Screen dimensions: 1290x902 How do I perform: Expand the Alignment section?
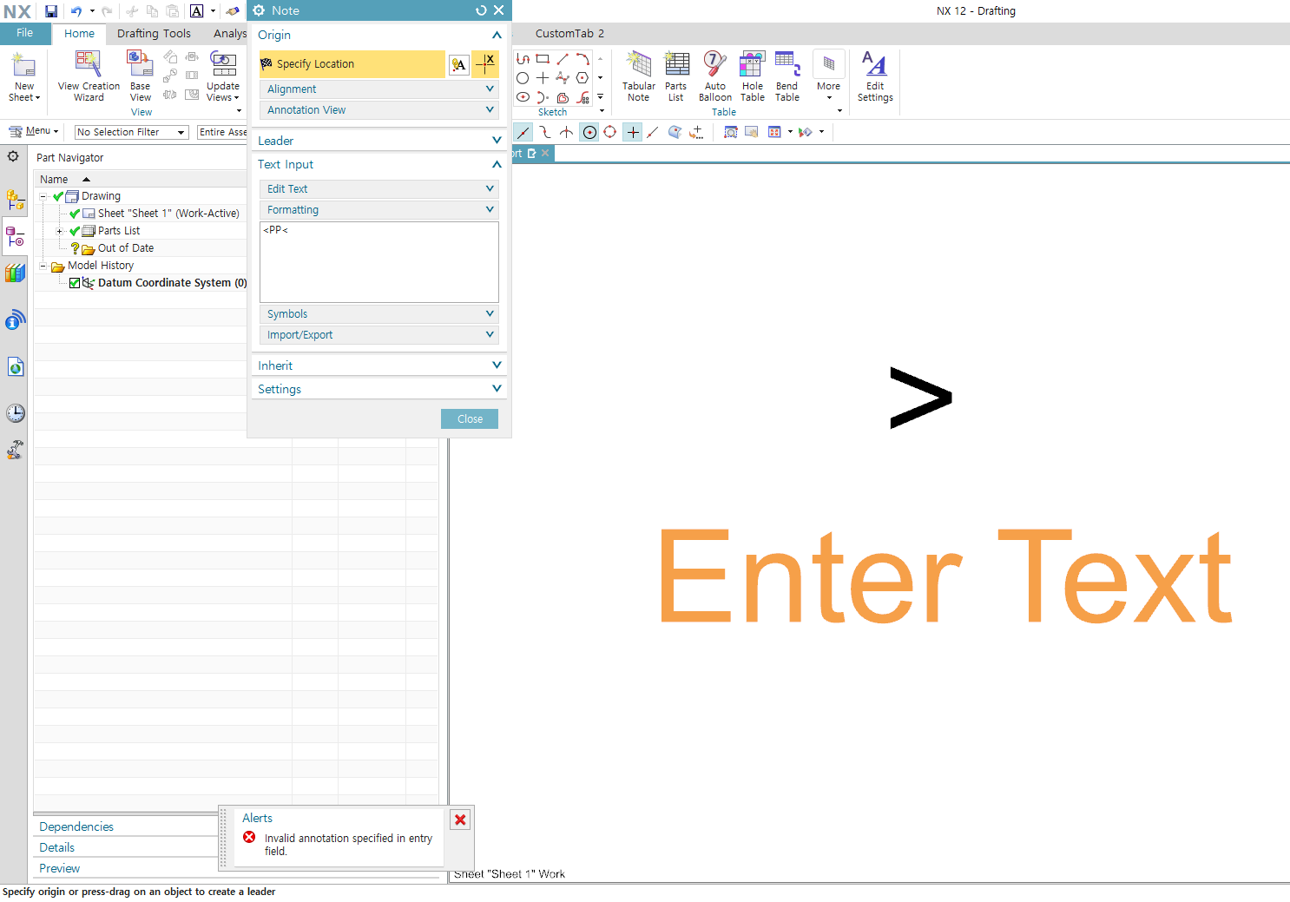378,89
